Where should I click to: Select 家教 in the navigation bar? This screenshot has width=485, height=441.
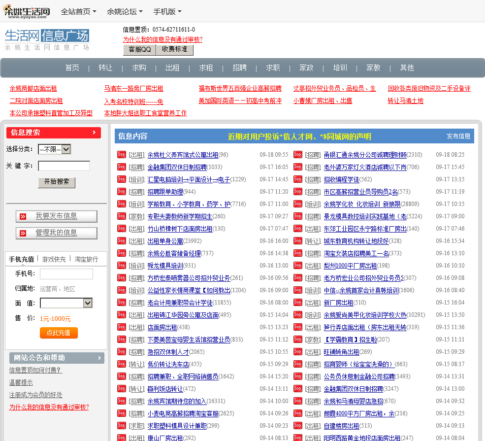[373, 68]
